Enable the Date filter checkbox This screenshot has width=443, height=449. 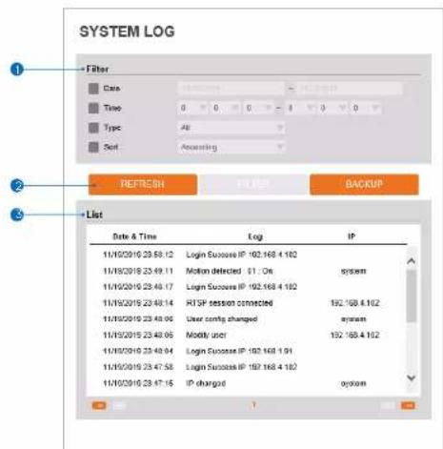coord(93,89)
